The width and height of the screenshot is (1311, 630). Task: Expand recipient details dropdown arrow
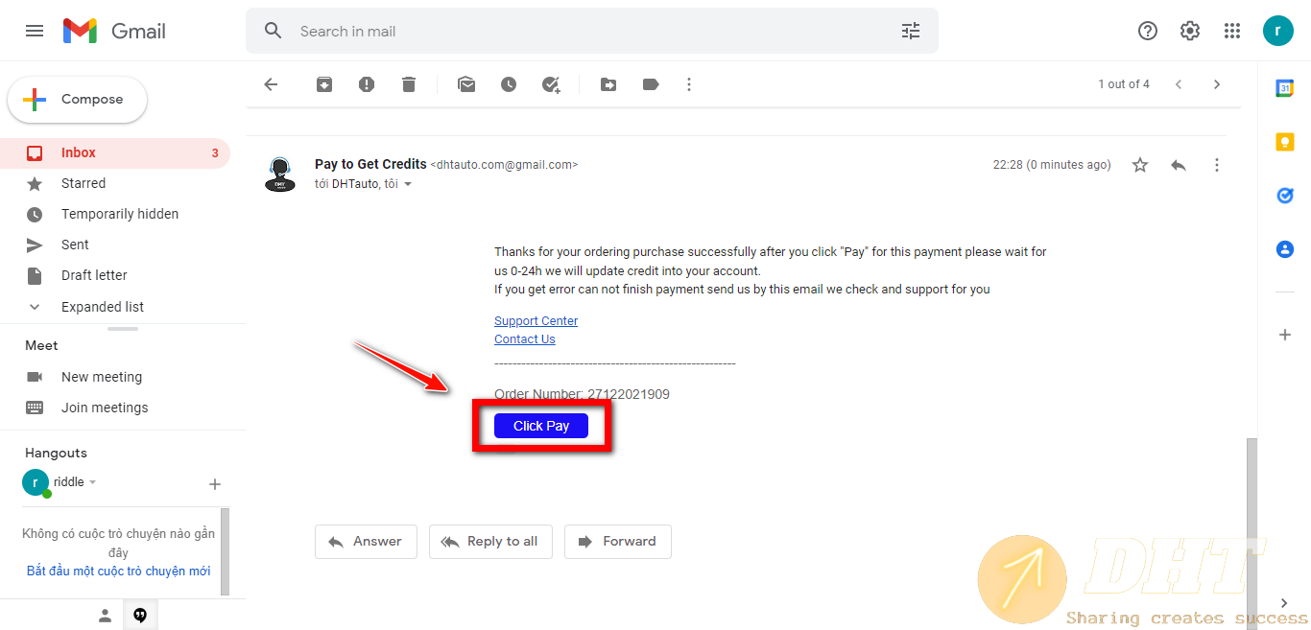(408, 184)
